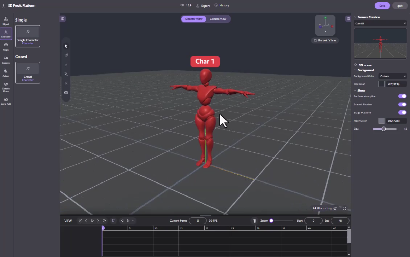Image resolution: width=410 pixels, height=257 pixels.
Task: Delete with the timeline trash icon
Action: click(x=254, y=221)
